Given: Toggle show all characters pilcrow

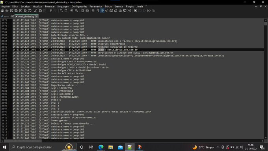Looking at the screenshot, I should pos(98,11).
